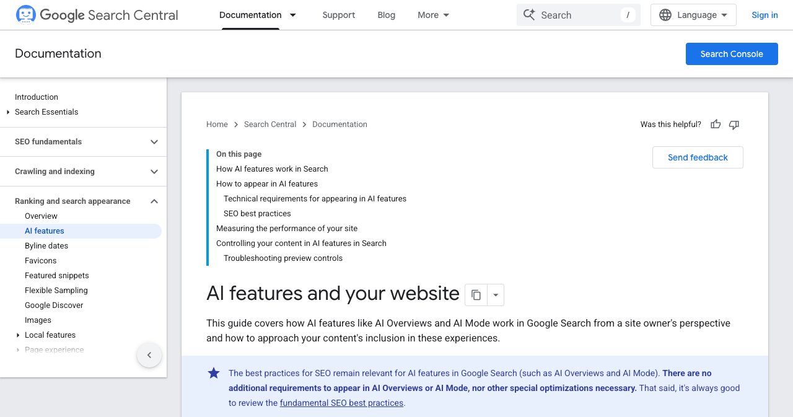Open Google Discover in the sidebar
The width and height of the screenshot is (793, 417).
pyautogui.click(x=54, y=305)
